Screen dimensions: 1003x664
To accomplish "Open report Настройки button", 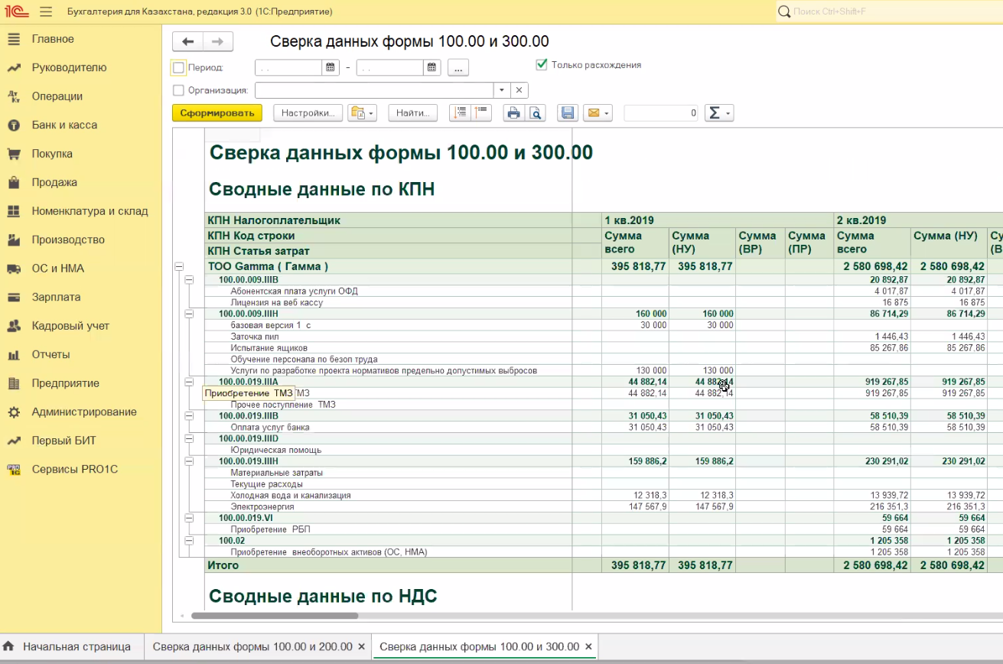I will click(308, 113).
